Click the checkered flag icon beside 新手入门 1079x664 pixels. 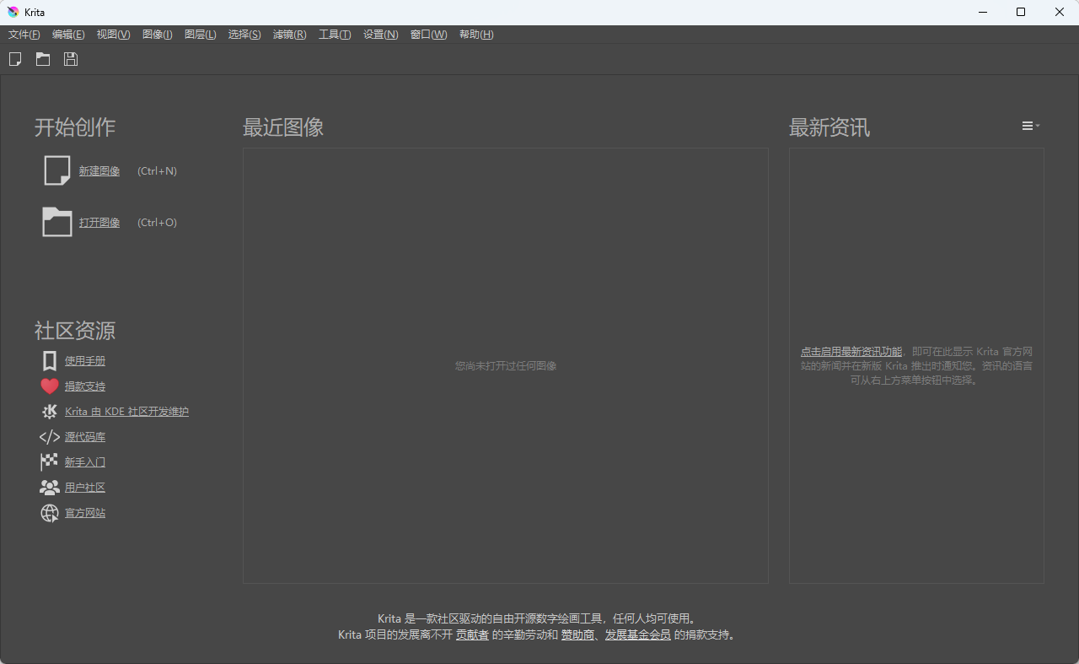[x=50, y=462]
